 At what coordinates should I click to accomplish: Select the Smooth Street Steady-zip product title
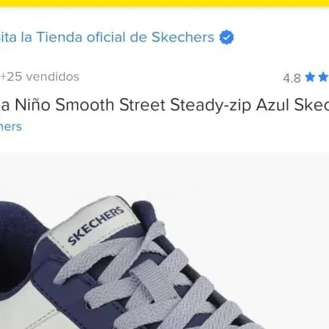point(164,105)
